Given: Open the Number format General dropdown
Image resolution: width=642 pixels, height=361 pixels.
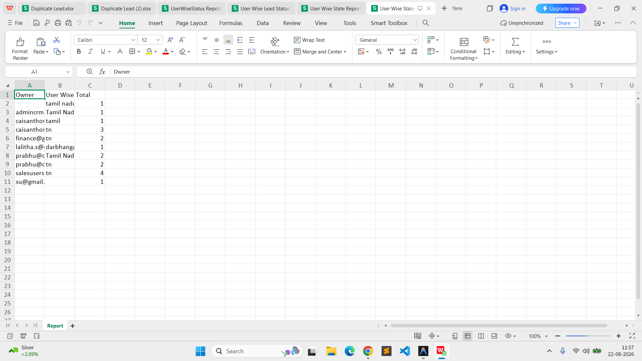Looking at the screenshot, I should (x=415, y=40).
